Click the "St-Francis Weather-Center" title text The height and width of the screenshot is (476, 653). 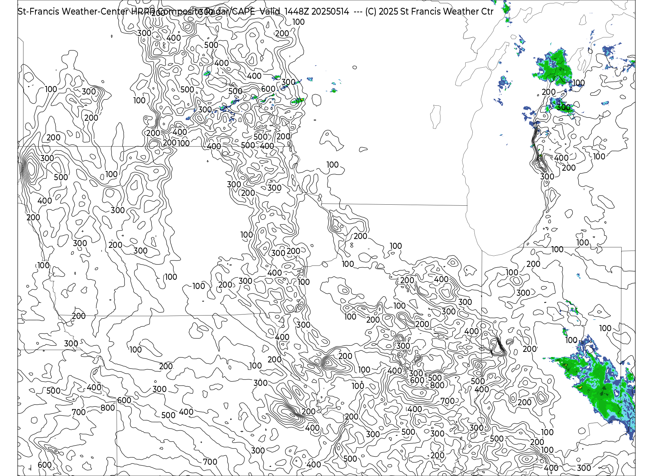[73, 12]
